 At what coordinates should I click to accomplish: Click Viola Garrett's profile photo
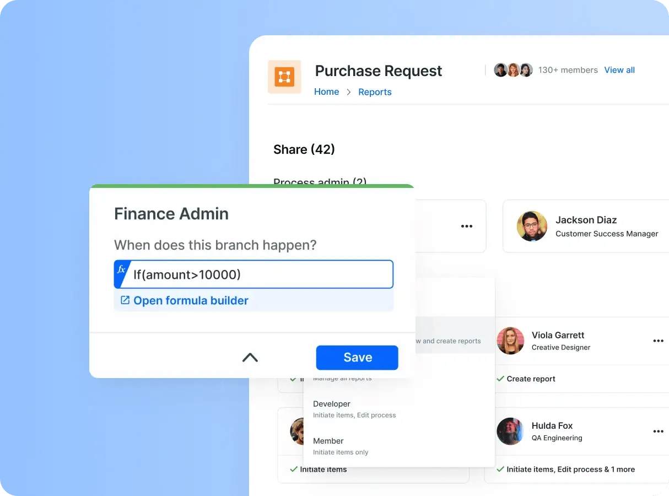point(510,341)
